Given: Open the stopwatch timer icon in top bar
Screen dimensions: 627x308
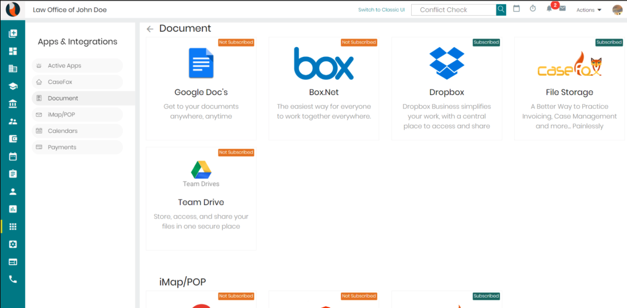Looking at the screenshot, I should pos(533,9).
